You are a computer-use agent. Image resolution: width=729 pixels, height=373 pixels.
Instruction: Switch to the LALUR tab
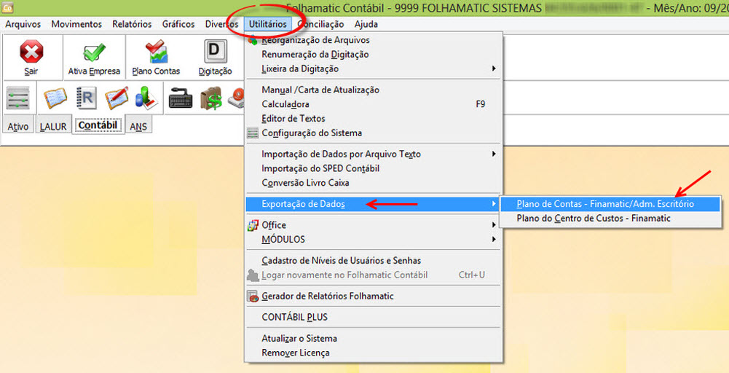53,126
